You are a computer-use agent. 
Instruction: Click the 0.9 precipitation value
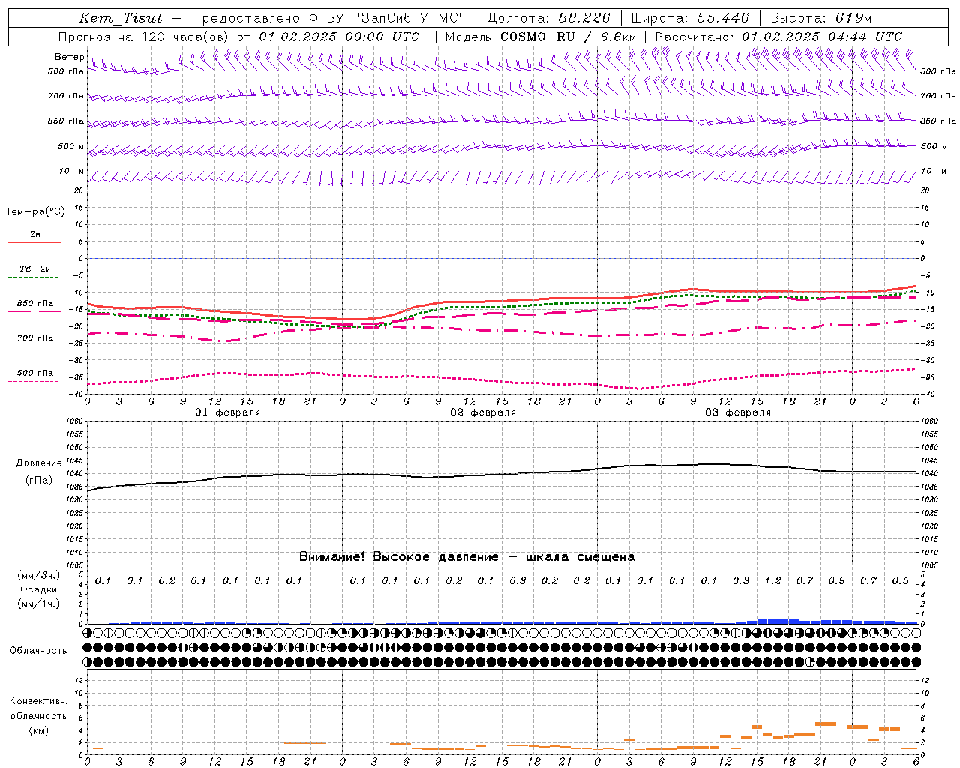[x=836, y=580]
